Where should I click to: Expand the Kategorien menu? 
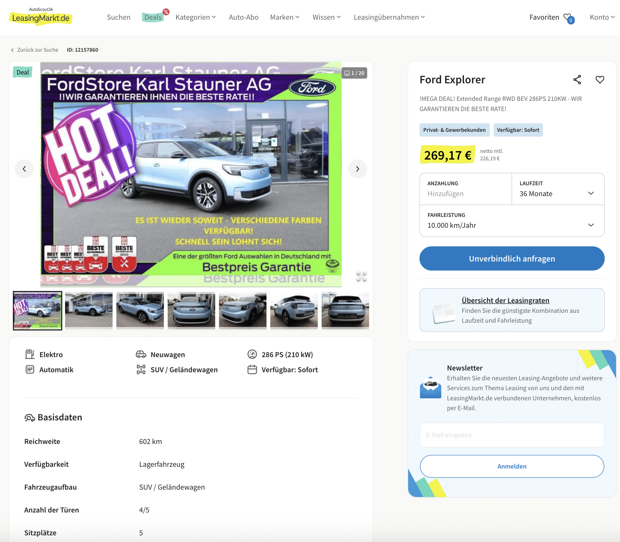click(x=196, y=17)
